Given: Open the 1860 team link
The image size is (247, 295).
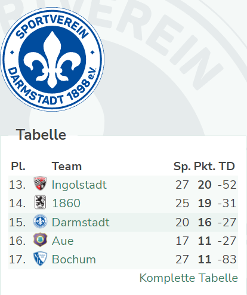Looking at the screenshot, I should (x=66, y=203).
